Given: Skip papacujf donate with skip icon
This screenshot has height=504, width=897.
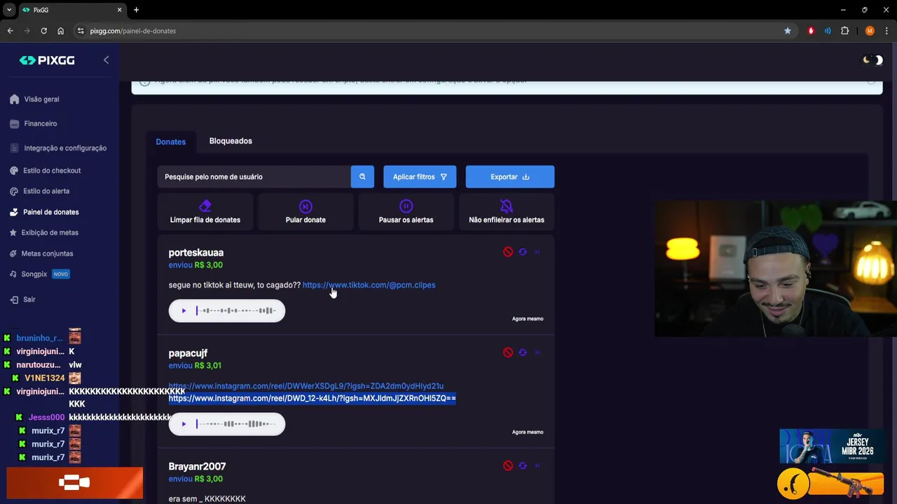Looking at the screenshot, I should [537, 353].
